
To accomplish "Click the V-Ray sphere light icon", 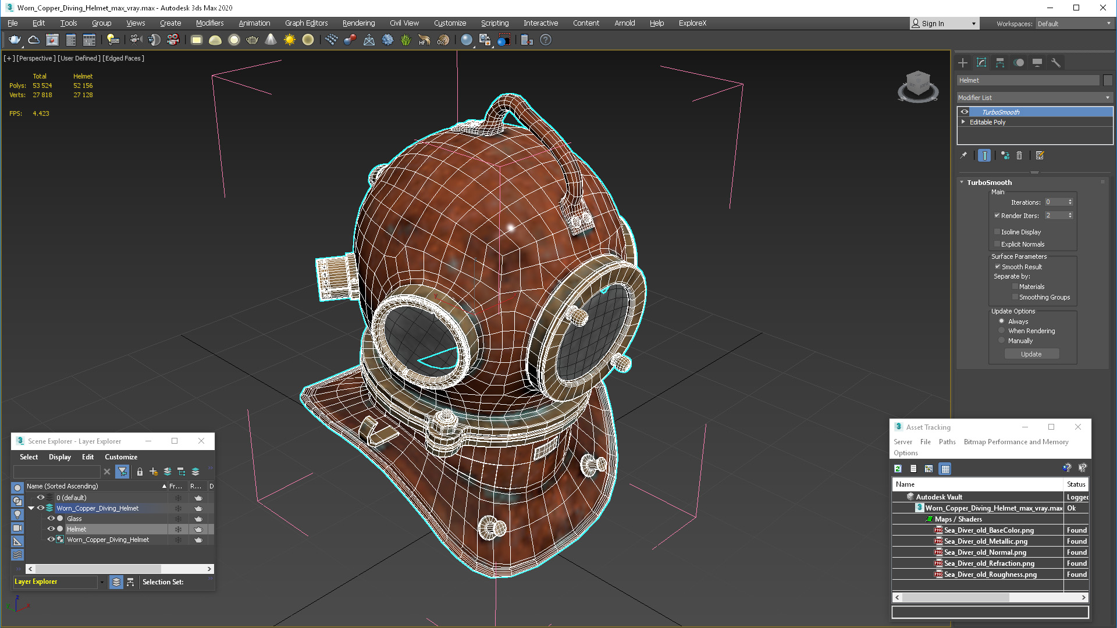I will click(234, 40).
